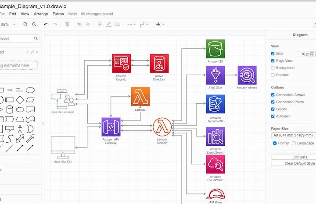Select the cloud shape in the palette

point(20,109)
